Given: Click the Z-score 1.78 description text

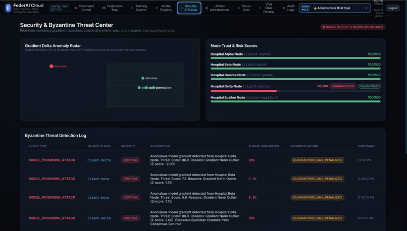Looking at the screenshot, I should 193,179.
